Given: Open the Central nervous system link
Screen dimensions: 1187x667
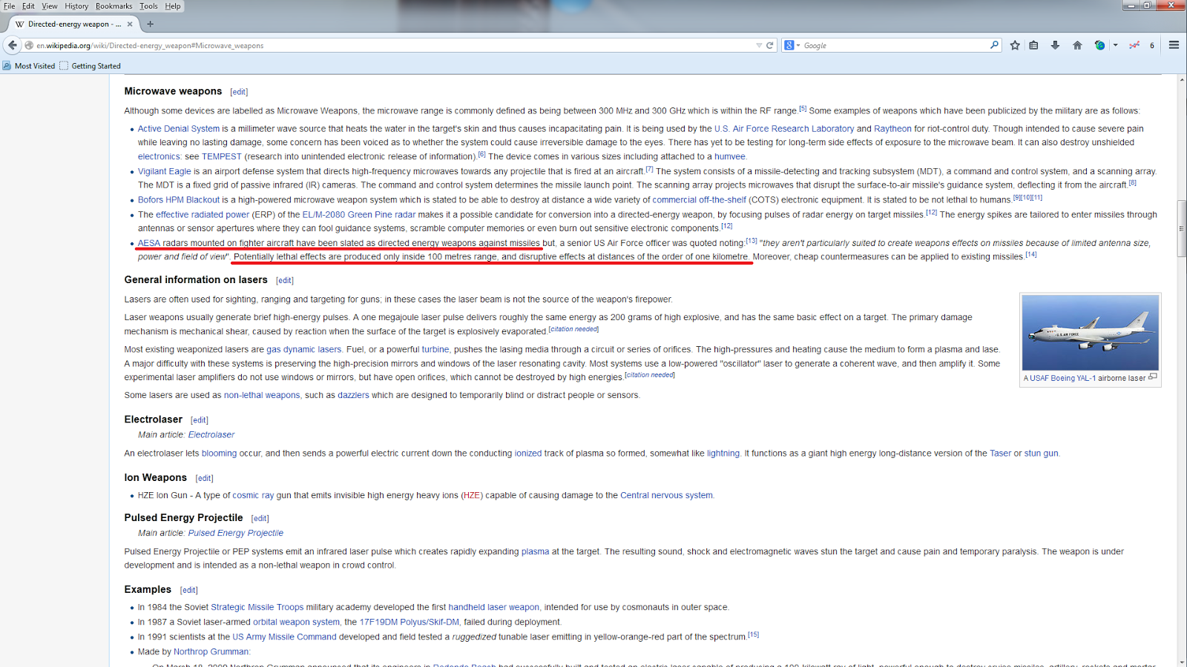Looking at the screenshot, I should pos(666,496).
